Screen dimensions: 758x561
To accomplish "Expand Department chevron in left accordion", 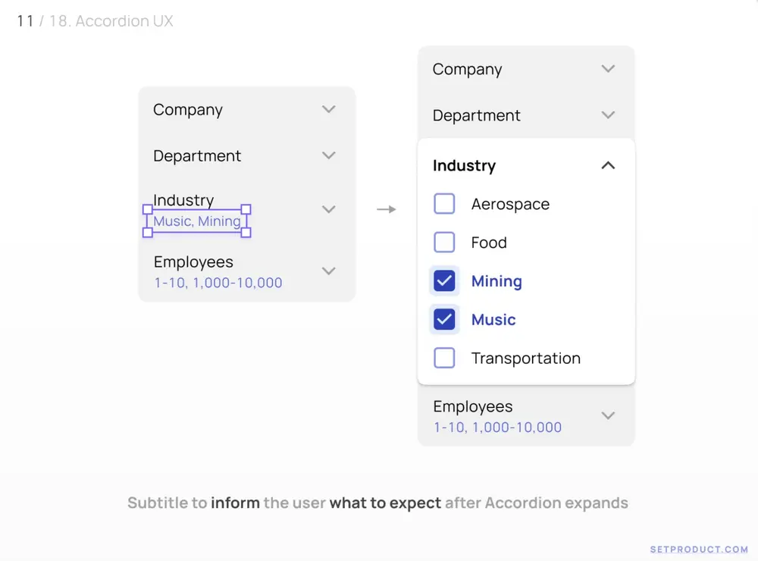I will pos(328,155).
